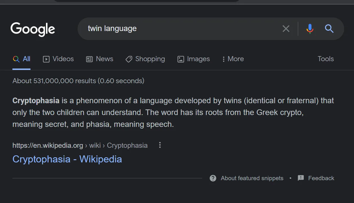Clear the search box with the X icon
This screenshot has width=354, height=203.
pos(286,28)
